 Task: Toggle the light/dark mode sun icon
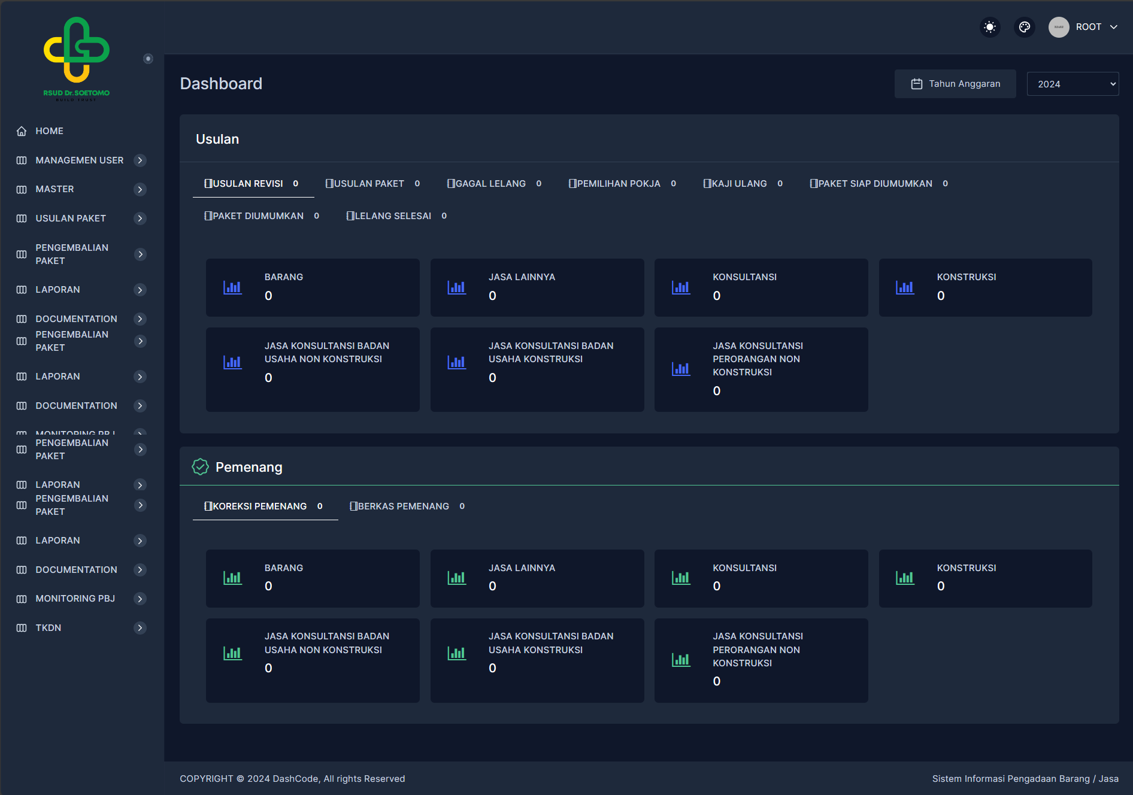[x=990, y=27]
